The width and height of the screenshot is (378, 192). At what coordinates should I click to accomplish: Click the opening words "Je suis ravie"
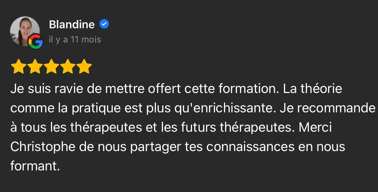pos(42,89)
